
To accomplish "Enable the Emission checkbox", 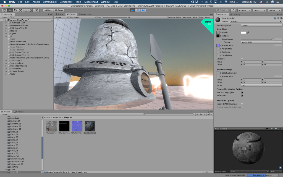I will [242, 59].
